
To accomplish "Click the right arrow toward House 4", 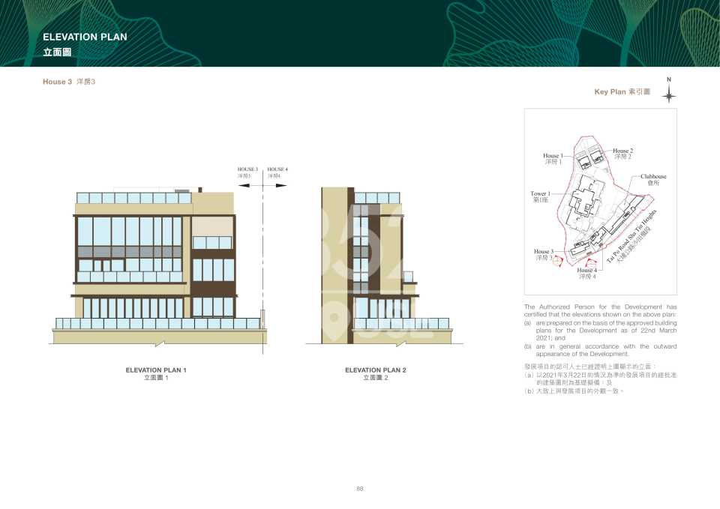I will click(x=278, y=185).
